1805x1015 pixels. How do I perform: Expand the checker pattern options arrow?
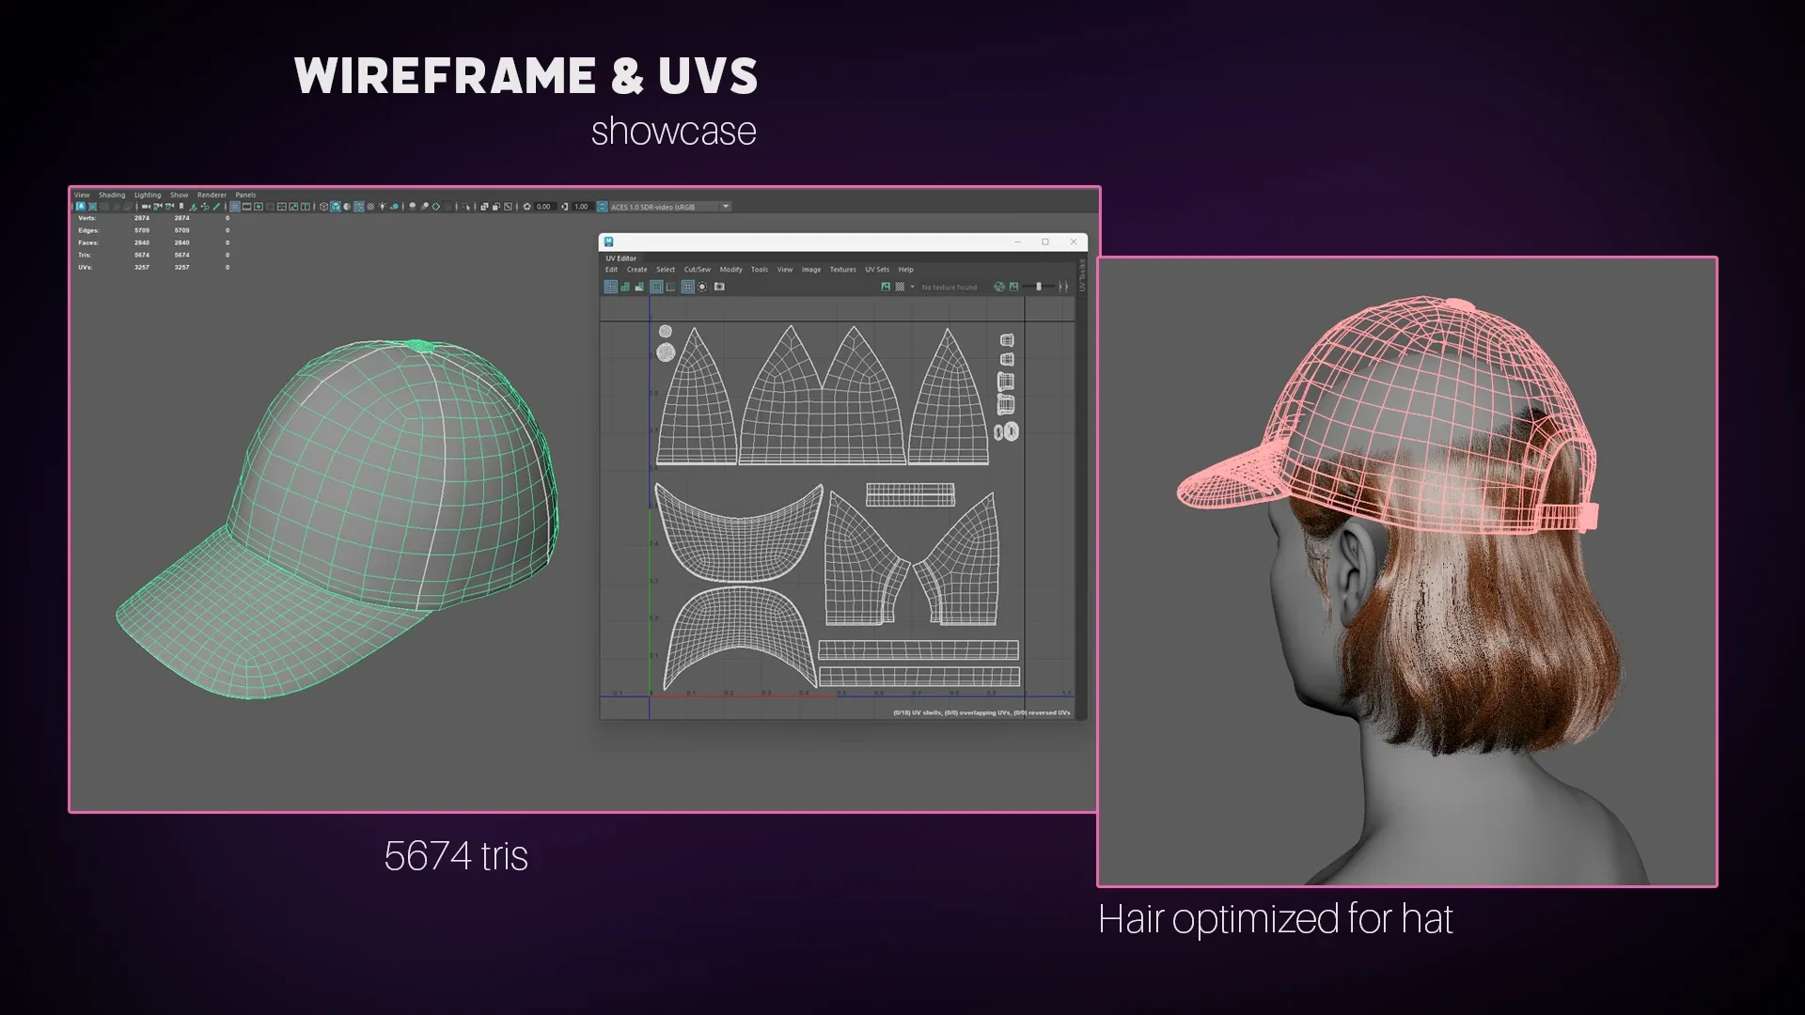tap(912, 287)
